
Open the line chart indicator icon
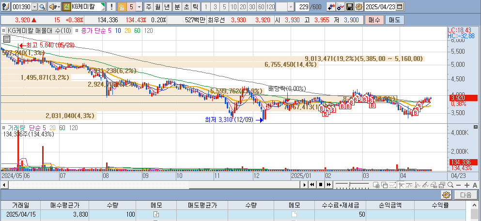pyautogui.click(x=340, y=6)
